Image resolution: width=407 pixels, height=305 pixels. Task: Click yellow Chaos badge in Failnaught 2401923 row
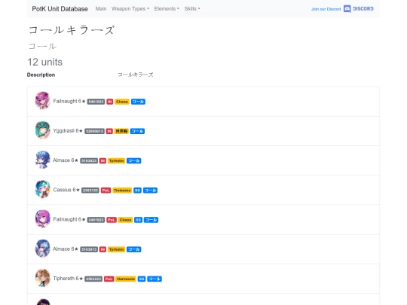[125, 220]
